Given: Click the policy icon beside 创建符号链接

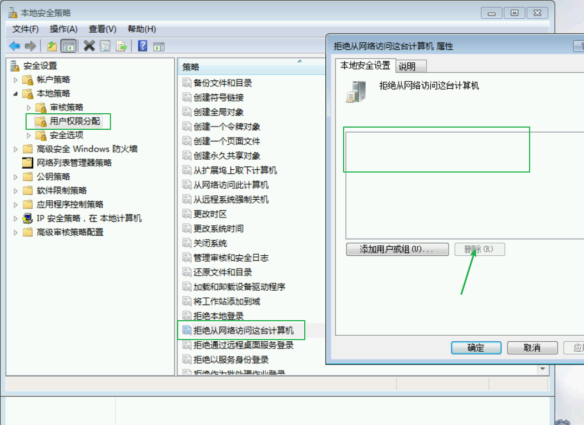Looking at the screenshot, I should point(187,97).
